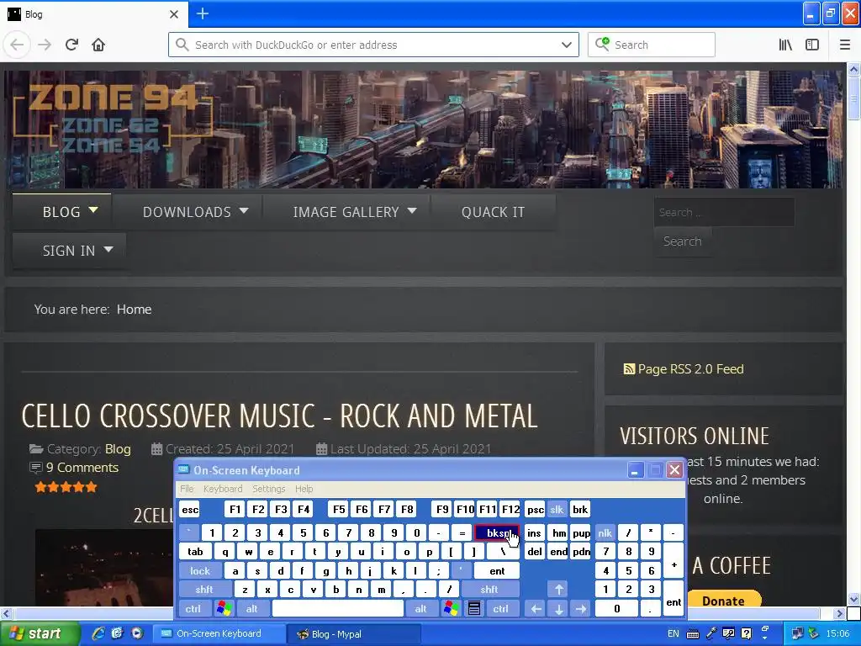Toggle the slk scroll lock key
The width and height of the screenshot is (861, 646).
tap(557, 509)
